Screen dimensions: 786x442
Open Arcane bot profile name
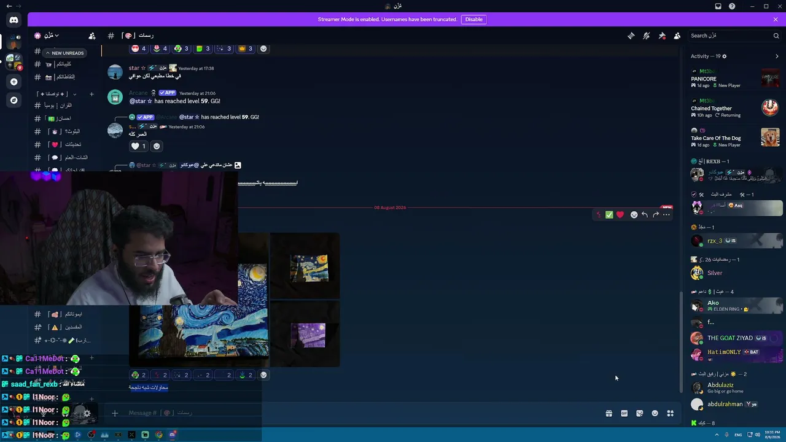tap(138, 93)
